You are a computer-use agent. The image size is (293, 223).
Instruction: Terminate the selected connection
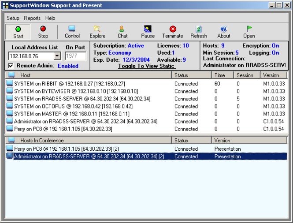pyautogui.click(x=173, y=32)
